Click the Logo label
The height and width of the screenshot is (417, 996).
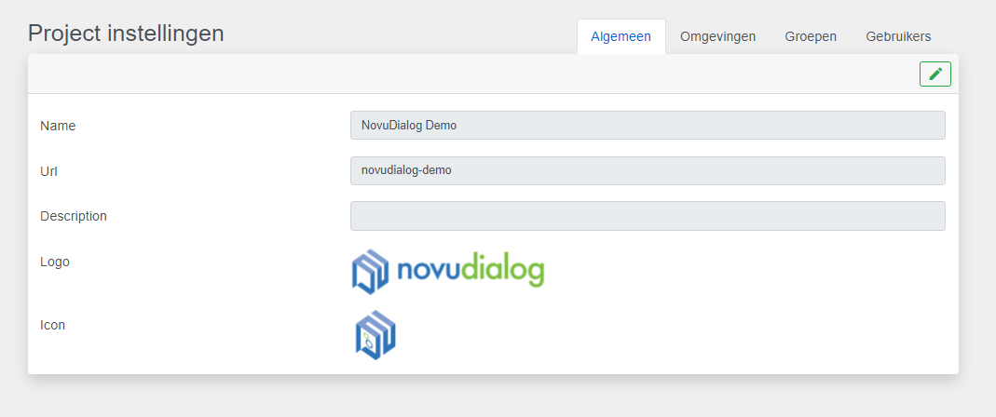click(55, 262)
